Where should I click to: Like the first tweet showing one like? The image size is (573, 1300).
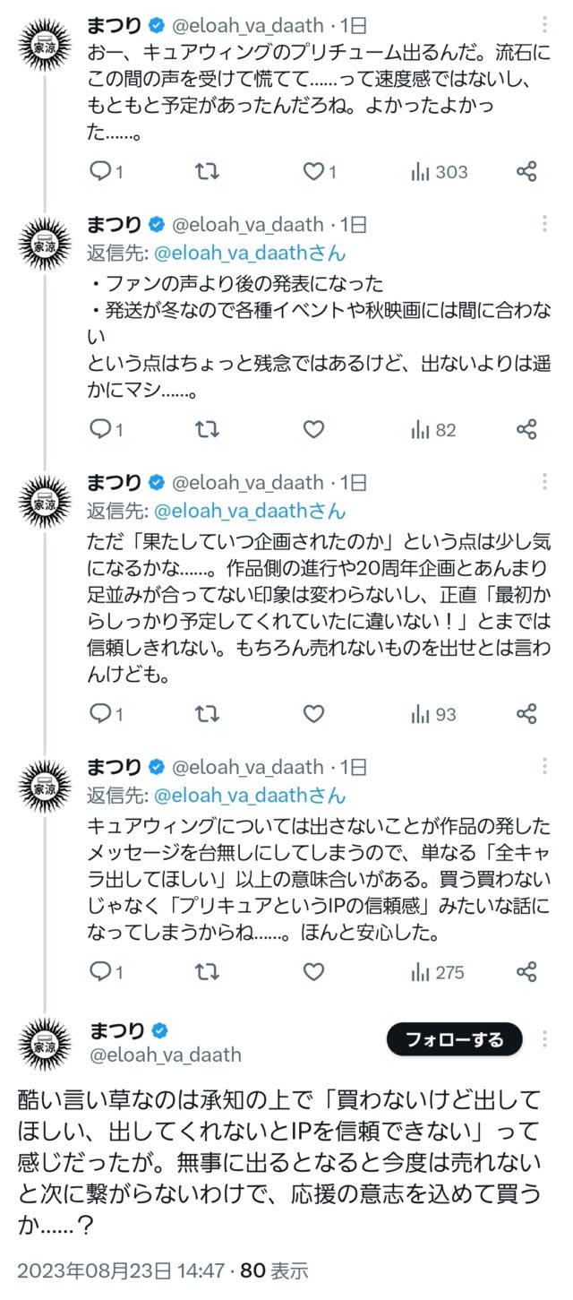pos(319,172)
